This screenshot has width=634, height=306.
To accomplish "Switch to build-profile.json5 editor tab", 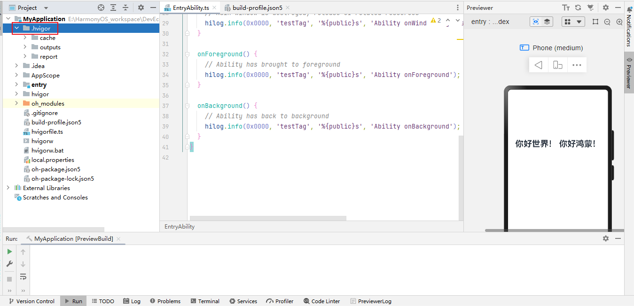I will coord(257,8).
